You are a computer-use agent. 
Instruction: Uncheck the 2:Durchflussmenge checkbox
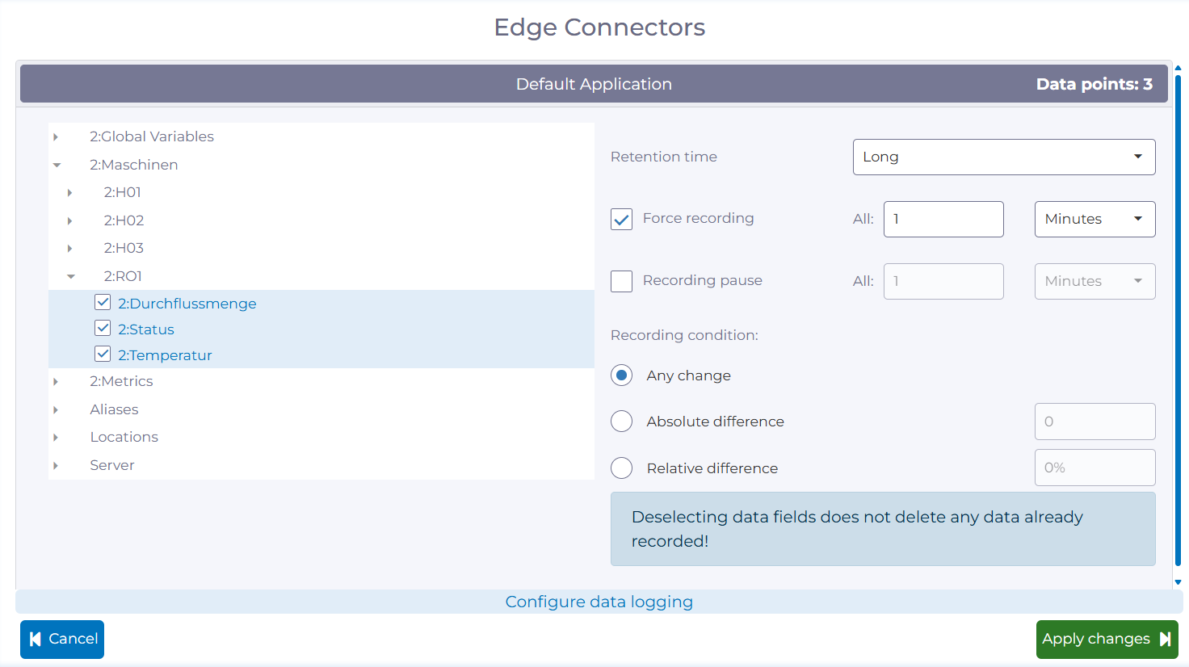click(x=103, y=302)
